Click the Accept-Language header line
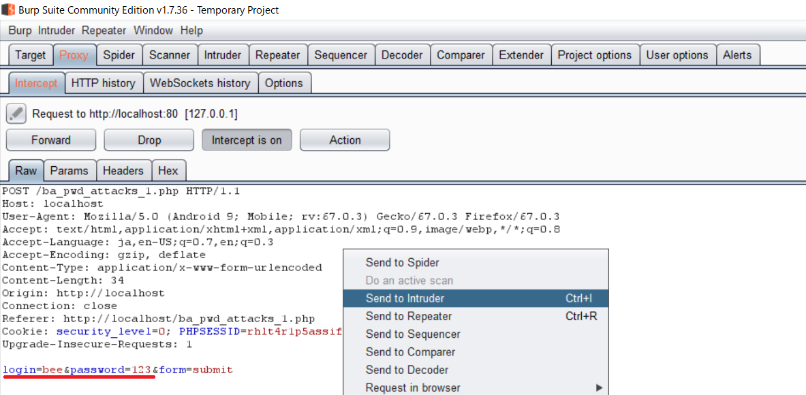The image size is (806, 395). click(x=138, y=242)
